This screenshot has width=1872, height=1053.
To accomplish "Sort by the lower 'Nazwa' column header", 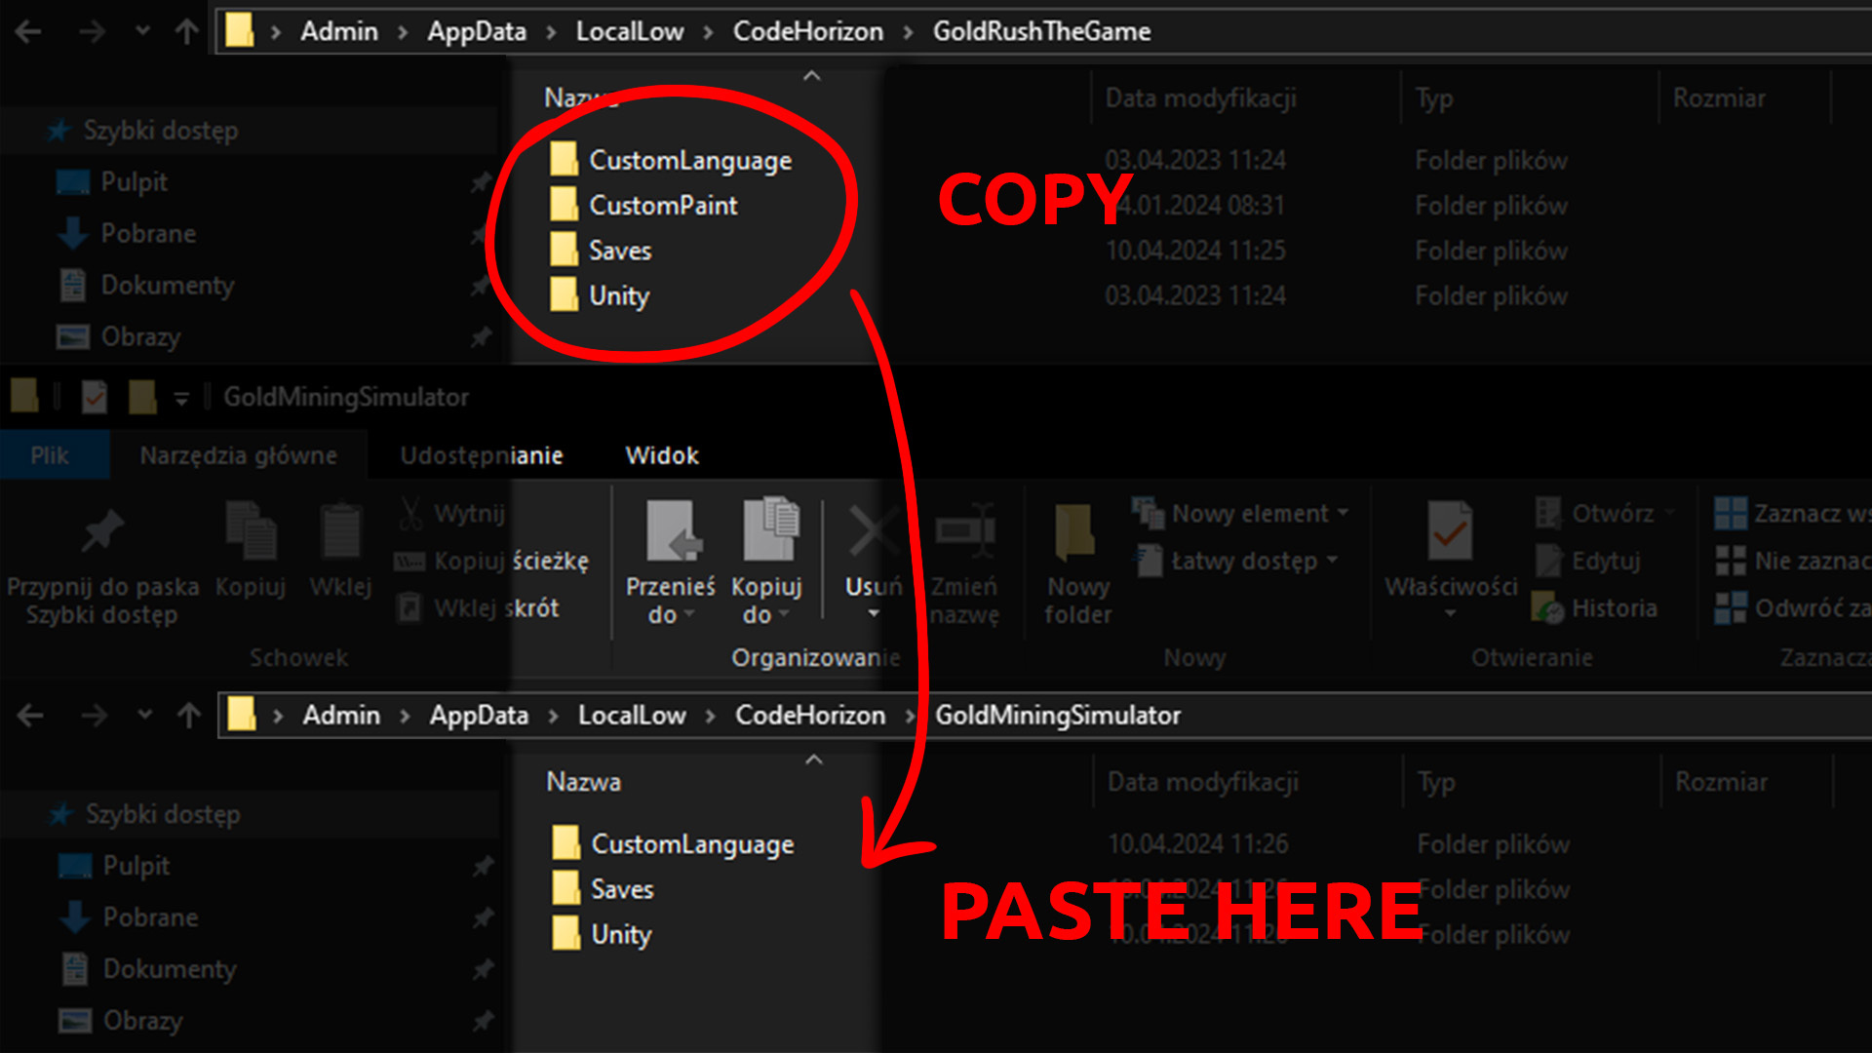I will tap(583, 782).
